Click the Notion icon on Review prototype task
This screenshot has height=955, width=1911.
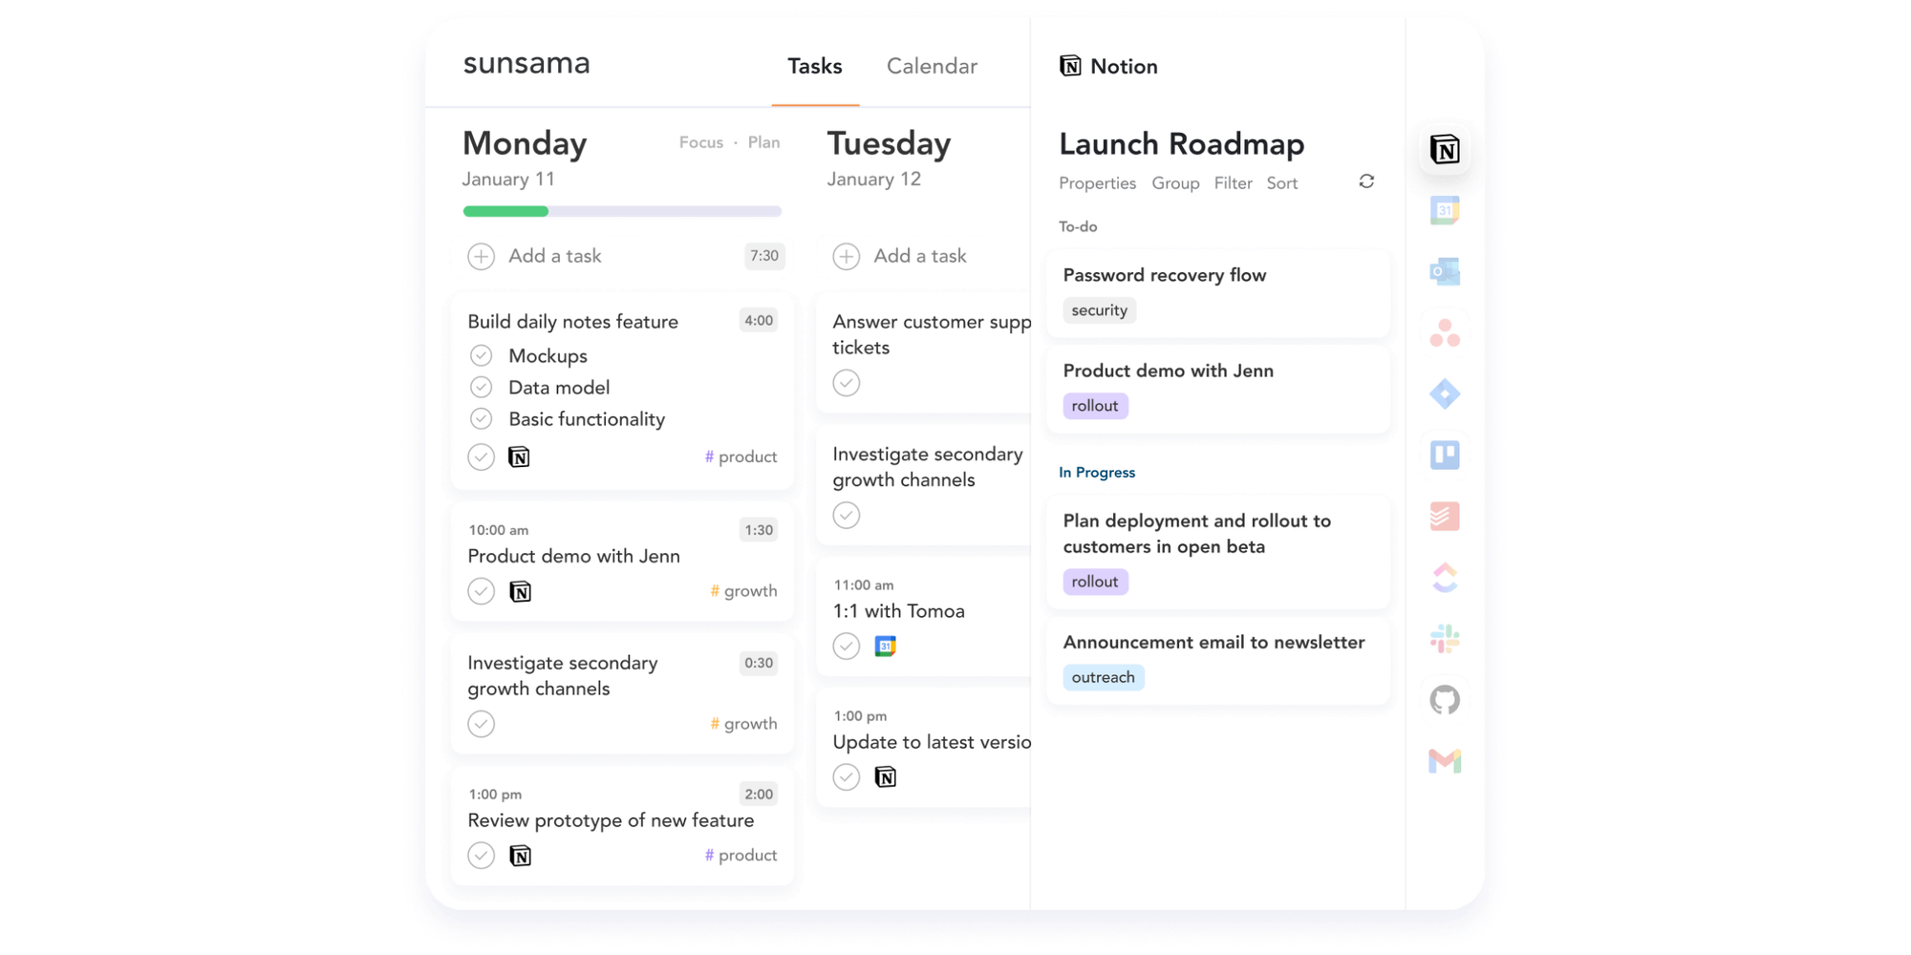point(520,856)
